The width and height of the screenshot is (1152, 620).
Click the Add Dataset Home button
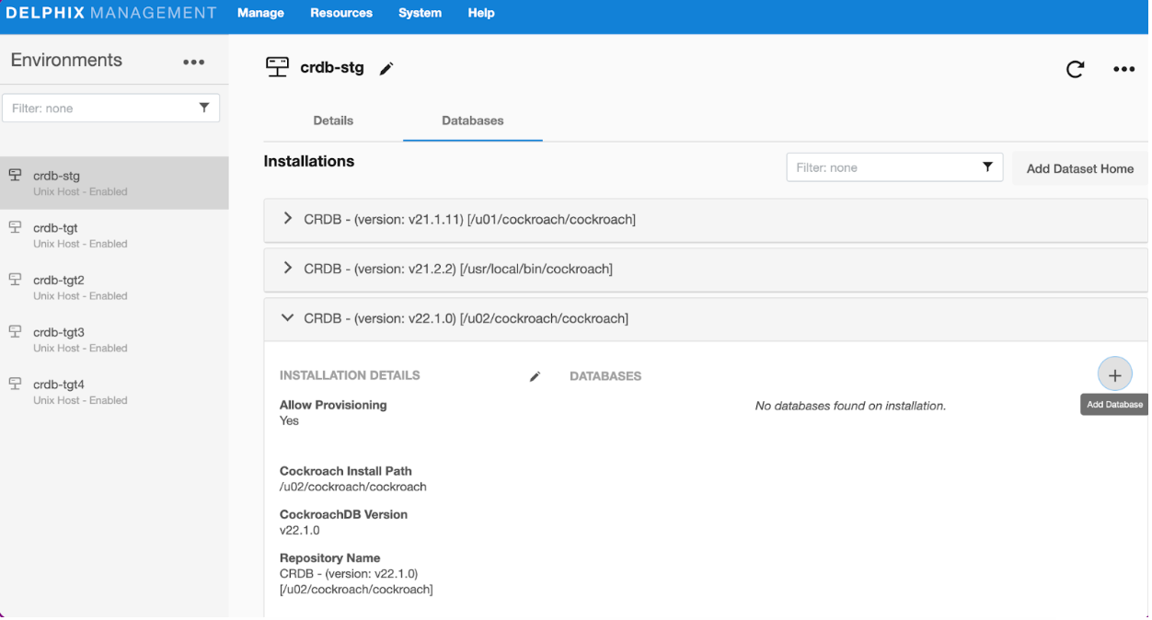[x=1079, y=168]
